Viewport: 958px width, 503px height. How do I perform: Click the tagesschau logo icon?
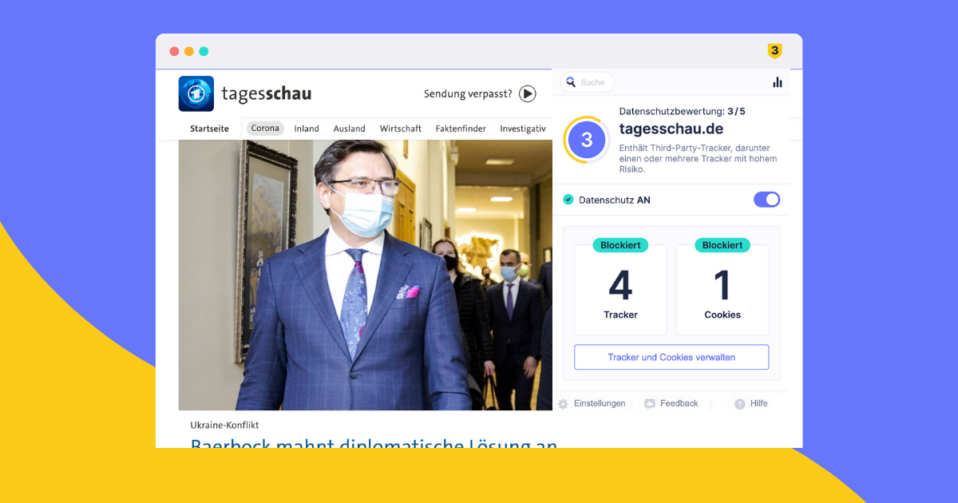(196, 93)
